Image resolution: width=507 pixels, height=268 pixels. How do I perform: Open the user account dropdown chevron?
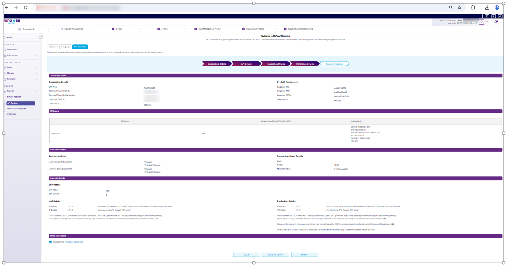(x=487, y=22)
